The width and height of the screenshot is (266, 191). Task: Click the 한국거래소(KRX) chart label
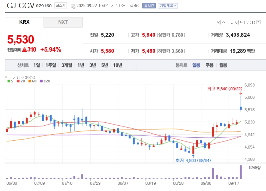point(20,77)
